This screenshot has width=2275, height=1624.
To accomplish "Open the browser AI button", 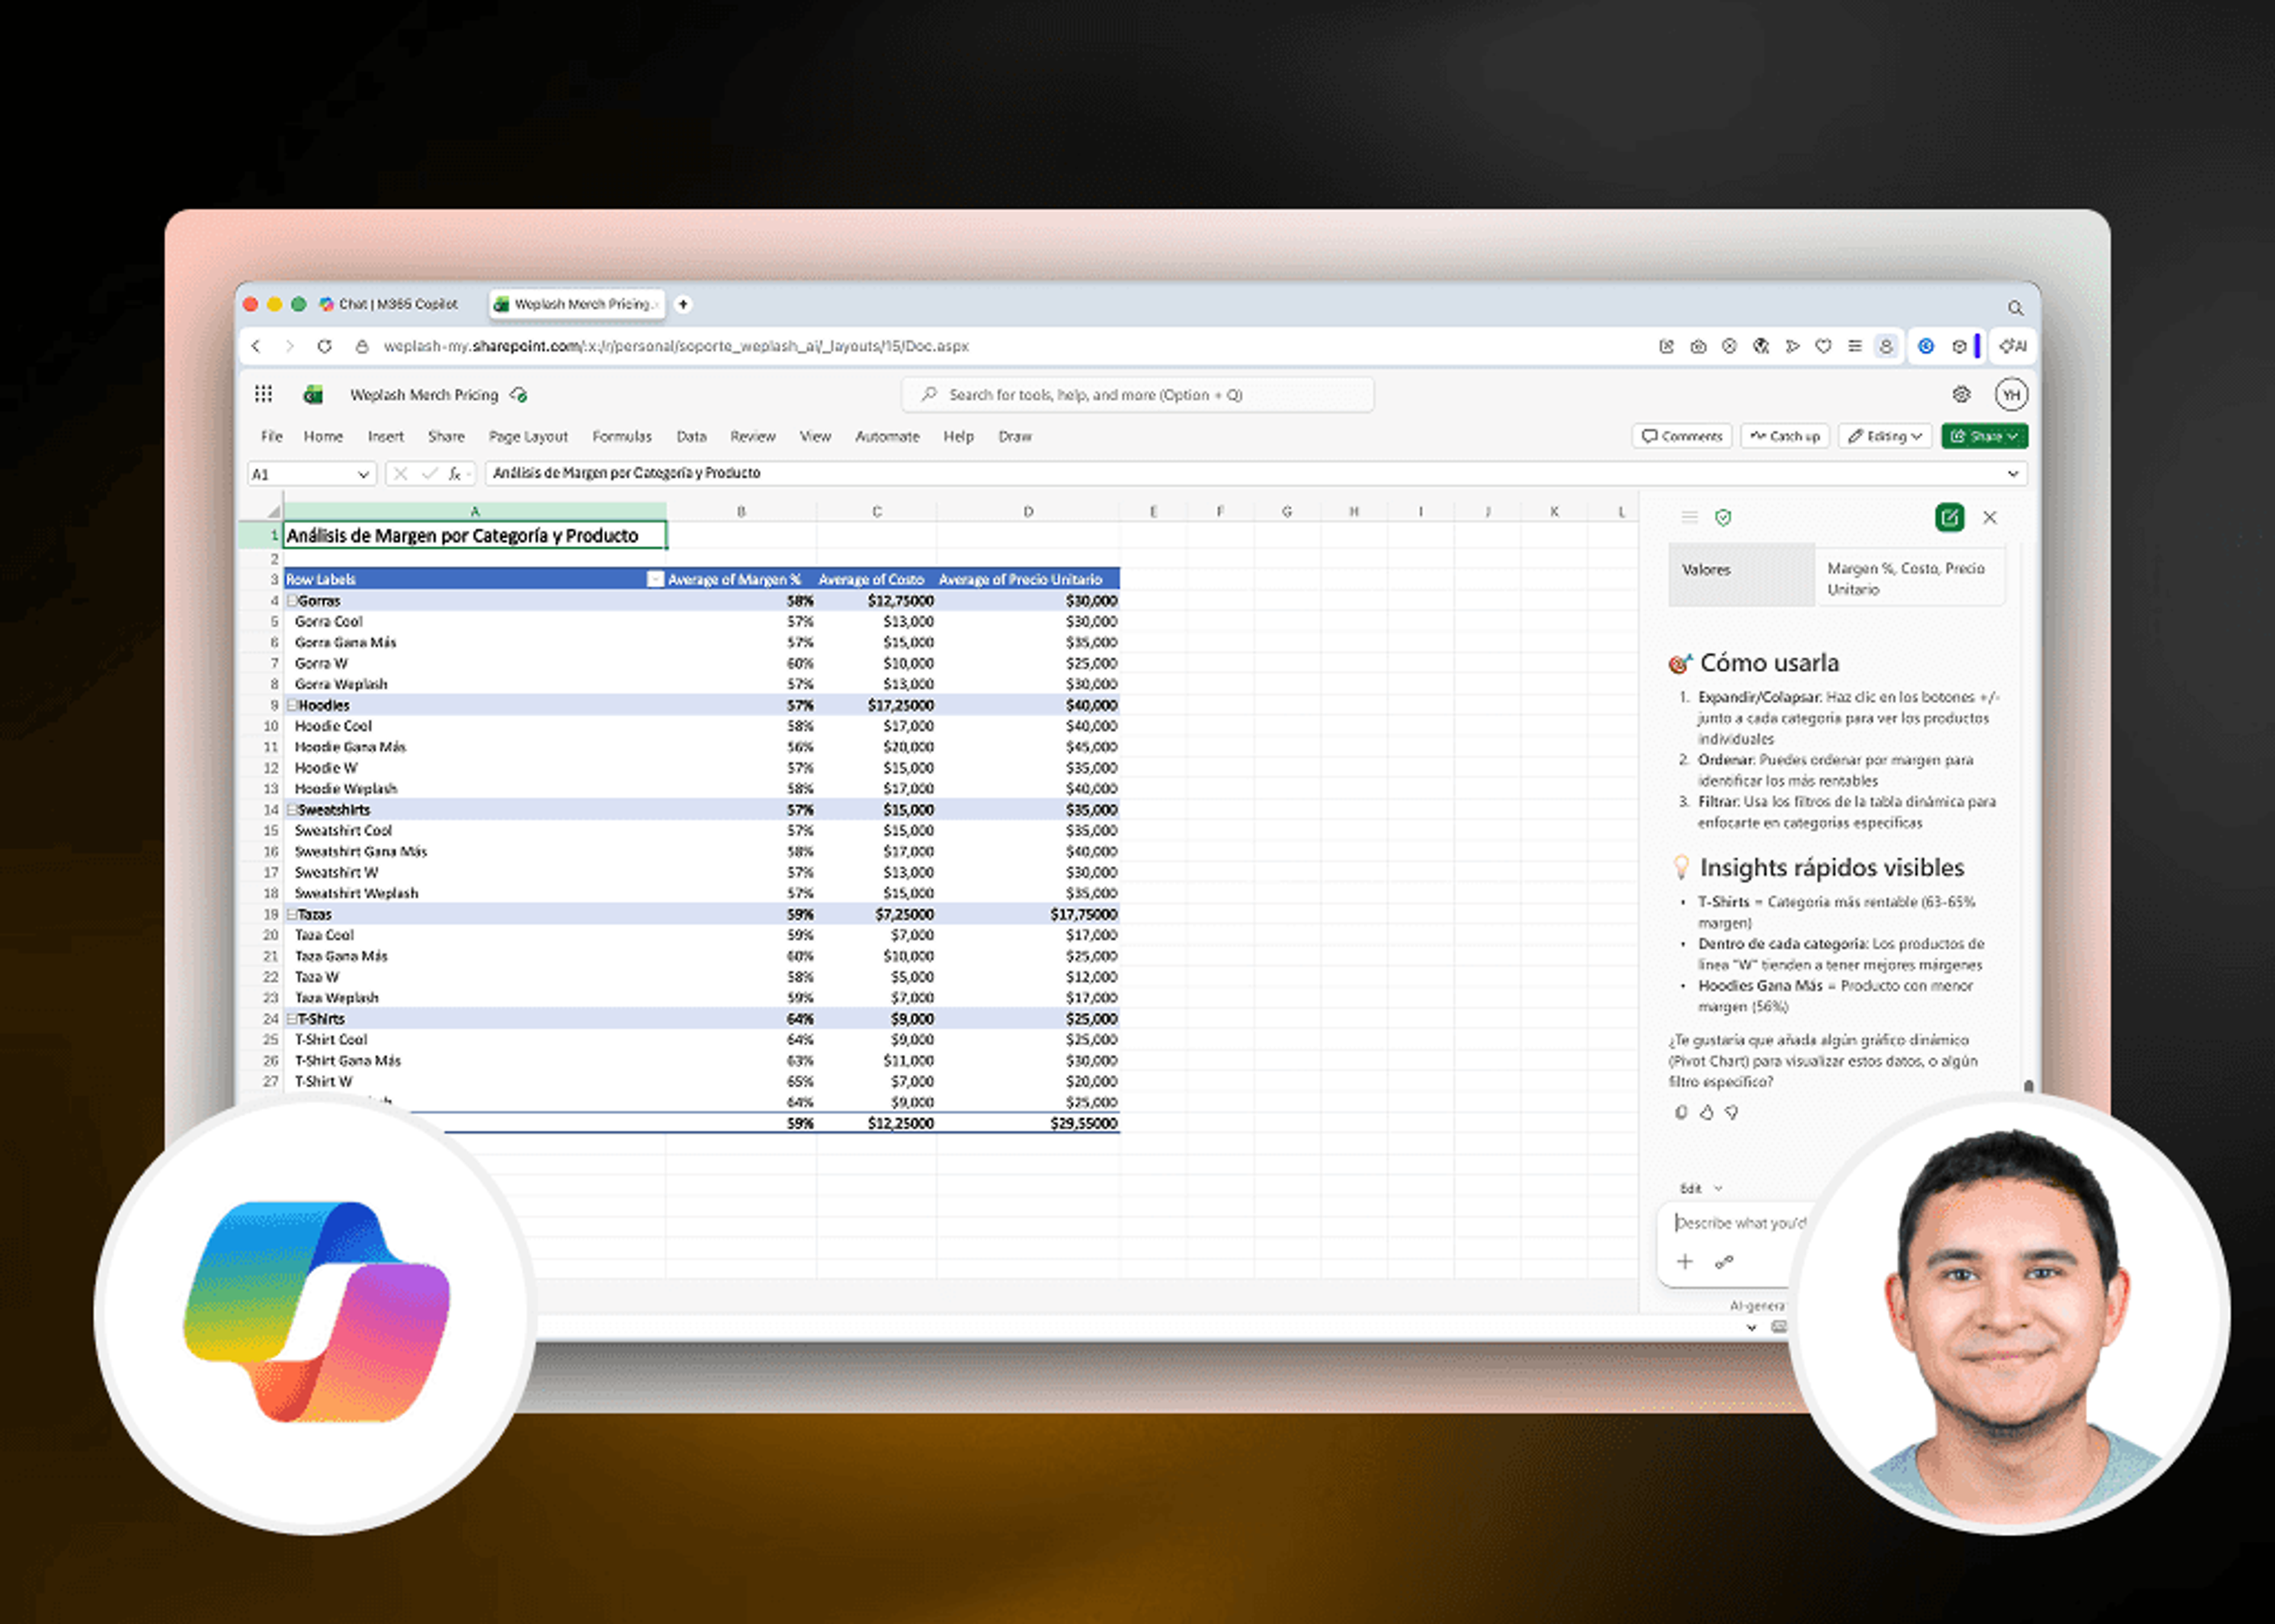I will (2013, 346).
